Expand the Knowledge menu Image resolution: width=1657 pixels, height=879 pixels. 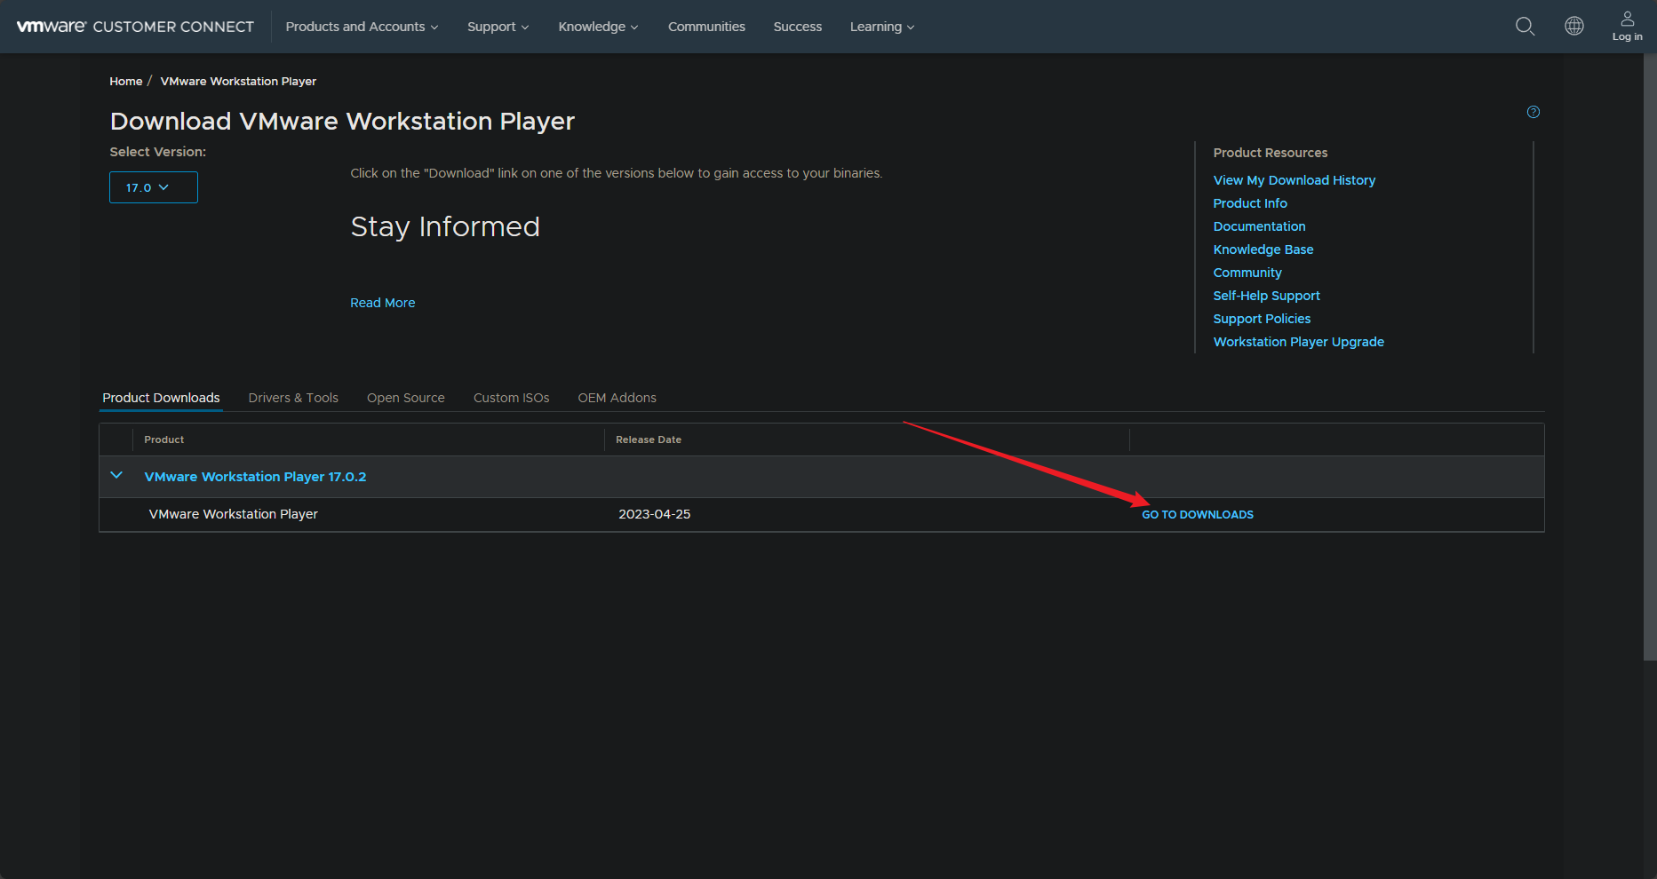tap(598, 27)
